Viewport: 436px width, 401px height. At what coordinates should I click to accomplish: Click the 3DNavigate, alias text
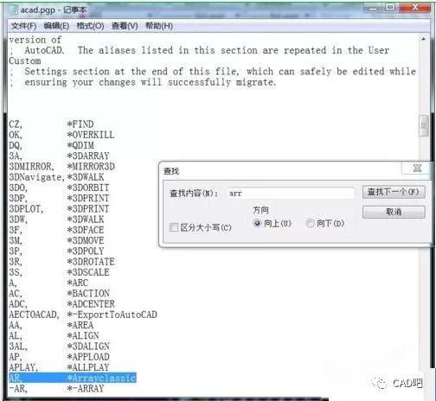point(36,177)
